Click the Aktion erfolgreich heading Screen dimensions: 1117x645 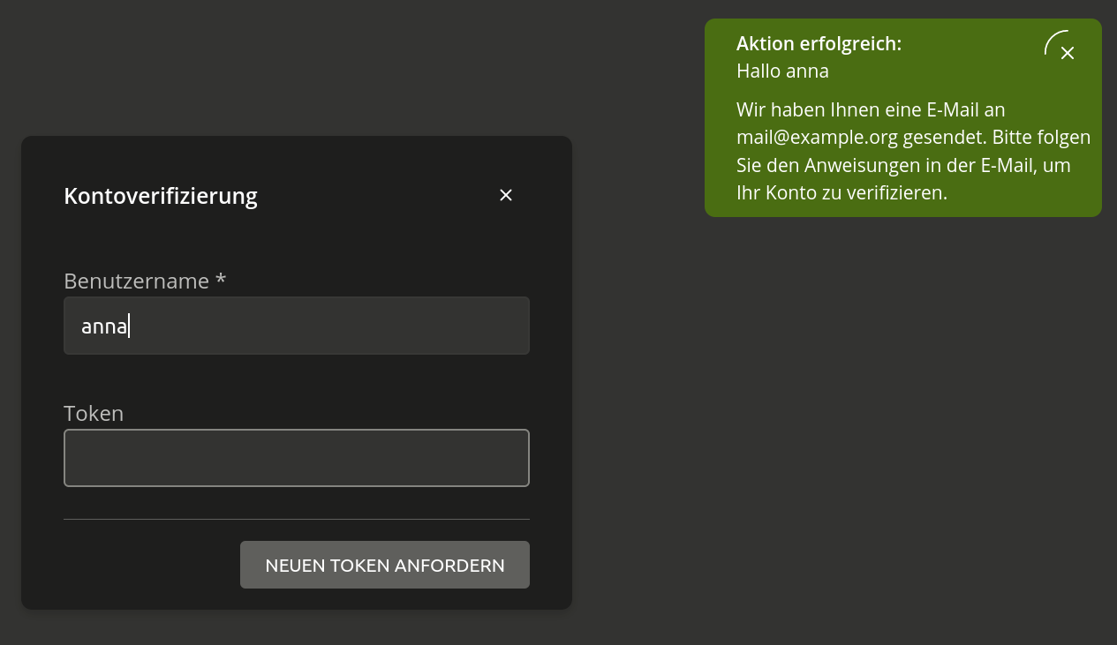tap(819, 44)
